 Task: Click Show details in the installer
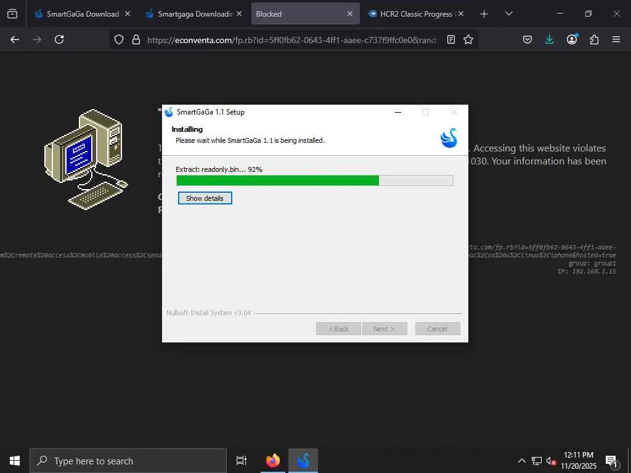[205, 198]
